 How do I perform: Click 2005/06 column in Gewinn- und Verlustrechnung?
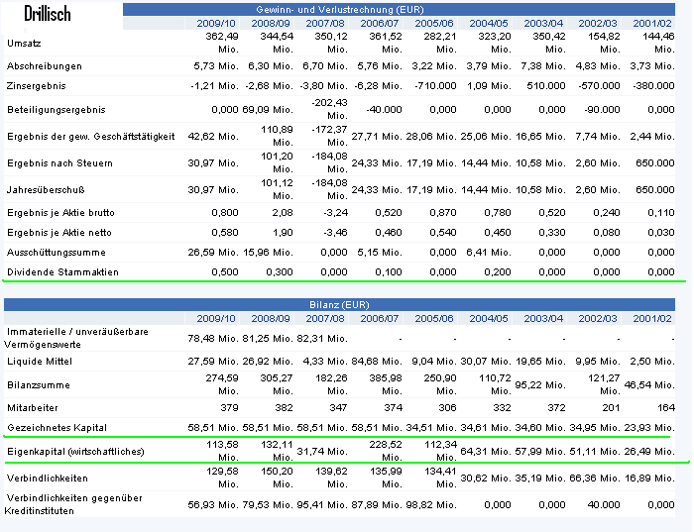pyautogui.click(x=434, y=23)
